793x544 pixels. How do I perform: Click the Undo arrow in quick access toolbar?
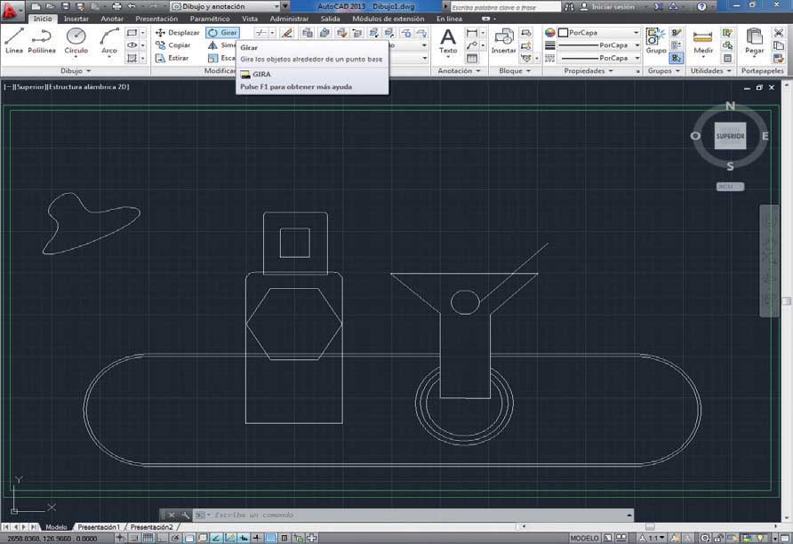(132, 6)
